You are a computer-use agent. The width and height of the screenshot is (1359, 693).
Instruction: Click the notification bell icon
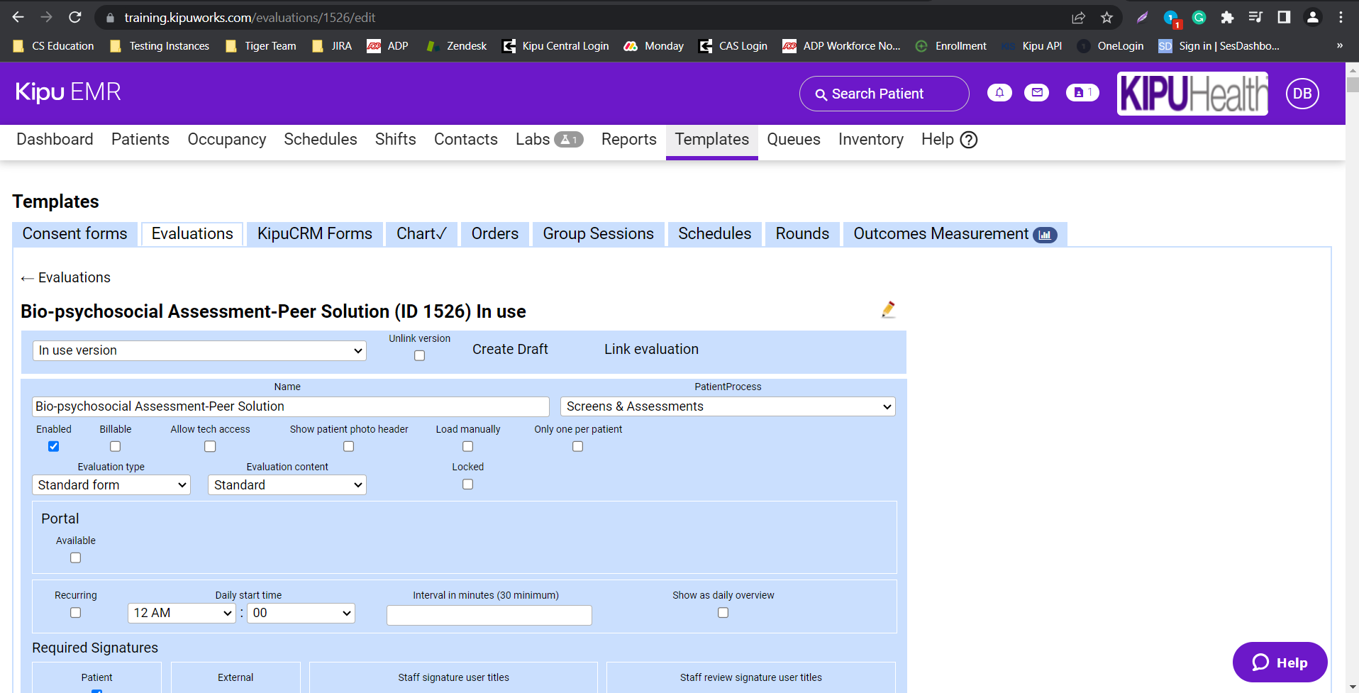coord(999,93)
